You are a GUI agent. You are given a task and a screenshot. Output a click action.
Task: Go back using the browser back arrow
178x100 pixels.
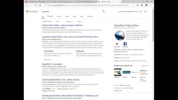[x=27, y=5]
